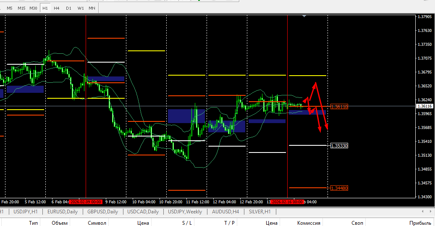Select the USDJPY,Weekly chart tab
The width and height of the screenshot is (435, 226).
point(185,212)
